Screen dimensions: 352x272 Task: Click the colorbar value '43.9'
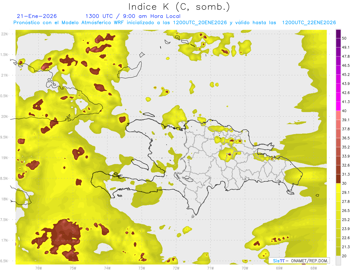point(346,84)
